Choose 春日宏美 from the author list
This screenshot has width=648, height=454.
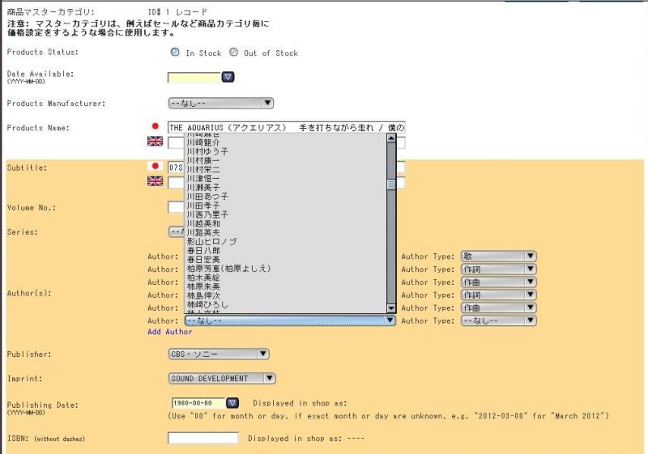[286, 260]
